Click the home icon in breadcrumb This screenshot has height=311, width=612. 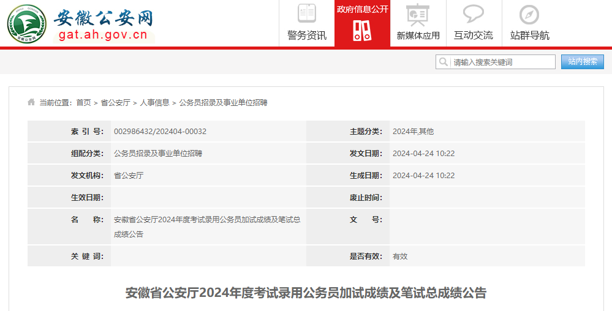[31, 102]
